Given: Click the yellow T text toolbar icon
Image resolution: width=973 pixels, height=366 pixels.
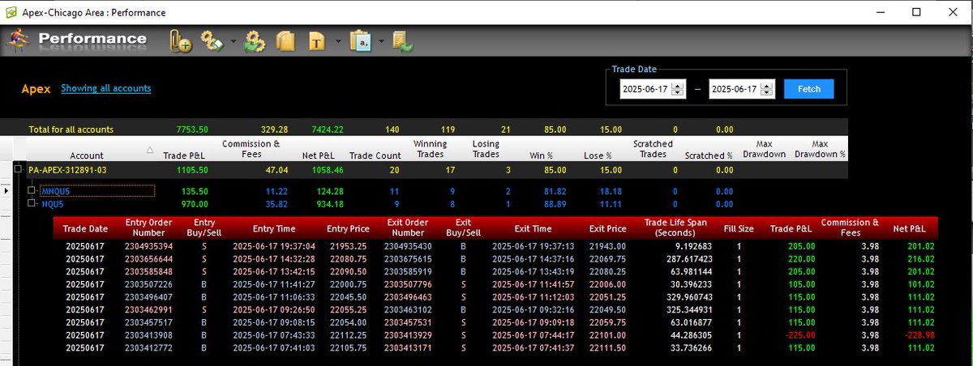Looking at the screenshot, I should coord(317,42).
